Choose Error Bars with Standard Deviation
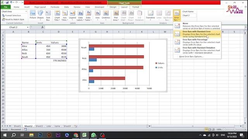Viewport: 248px width, 139px height. (x=197, y=50)
